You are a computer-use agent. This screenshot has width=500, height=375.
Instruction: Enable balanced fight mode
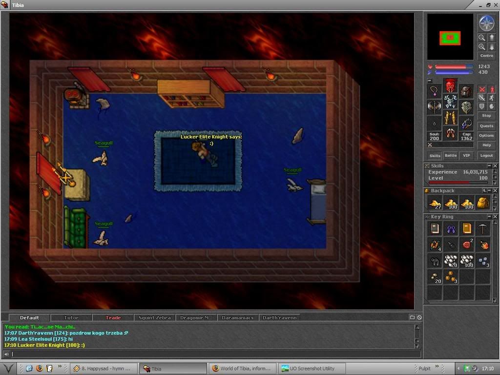(x=482, y=98)
